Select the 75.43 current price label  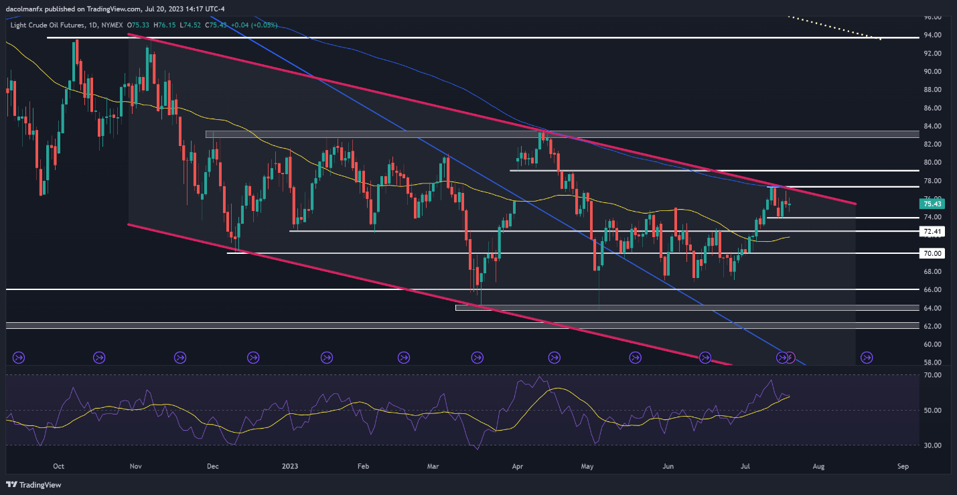pyautogui.click(x=934, y=204)
